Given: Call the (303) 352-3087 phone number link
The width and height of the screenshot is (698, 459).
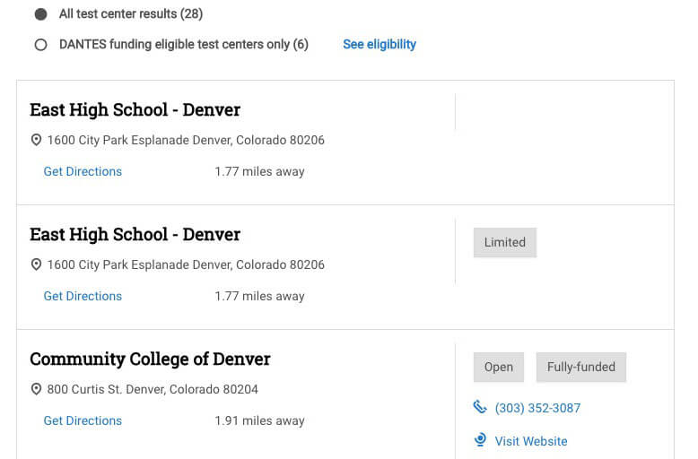Looking at the screenshot, I should 537,408.
